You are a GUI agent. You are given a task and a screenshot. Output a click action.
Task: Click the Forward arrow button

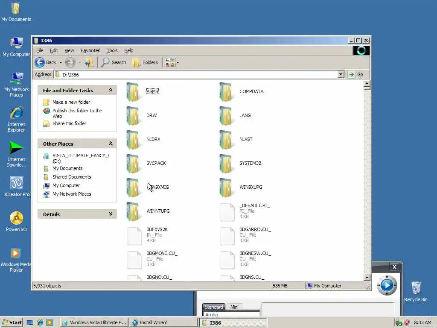pos(70,62)
